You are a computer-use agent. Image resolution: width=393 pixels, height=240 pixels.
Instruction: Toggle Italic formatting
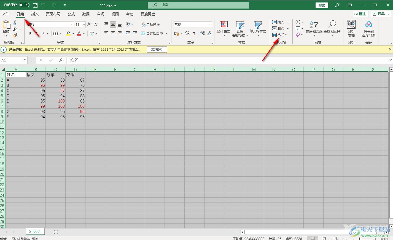(x=36, y=33)
